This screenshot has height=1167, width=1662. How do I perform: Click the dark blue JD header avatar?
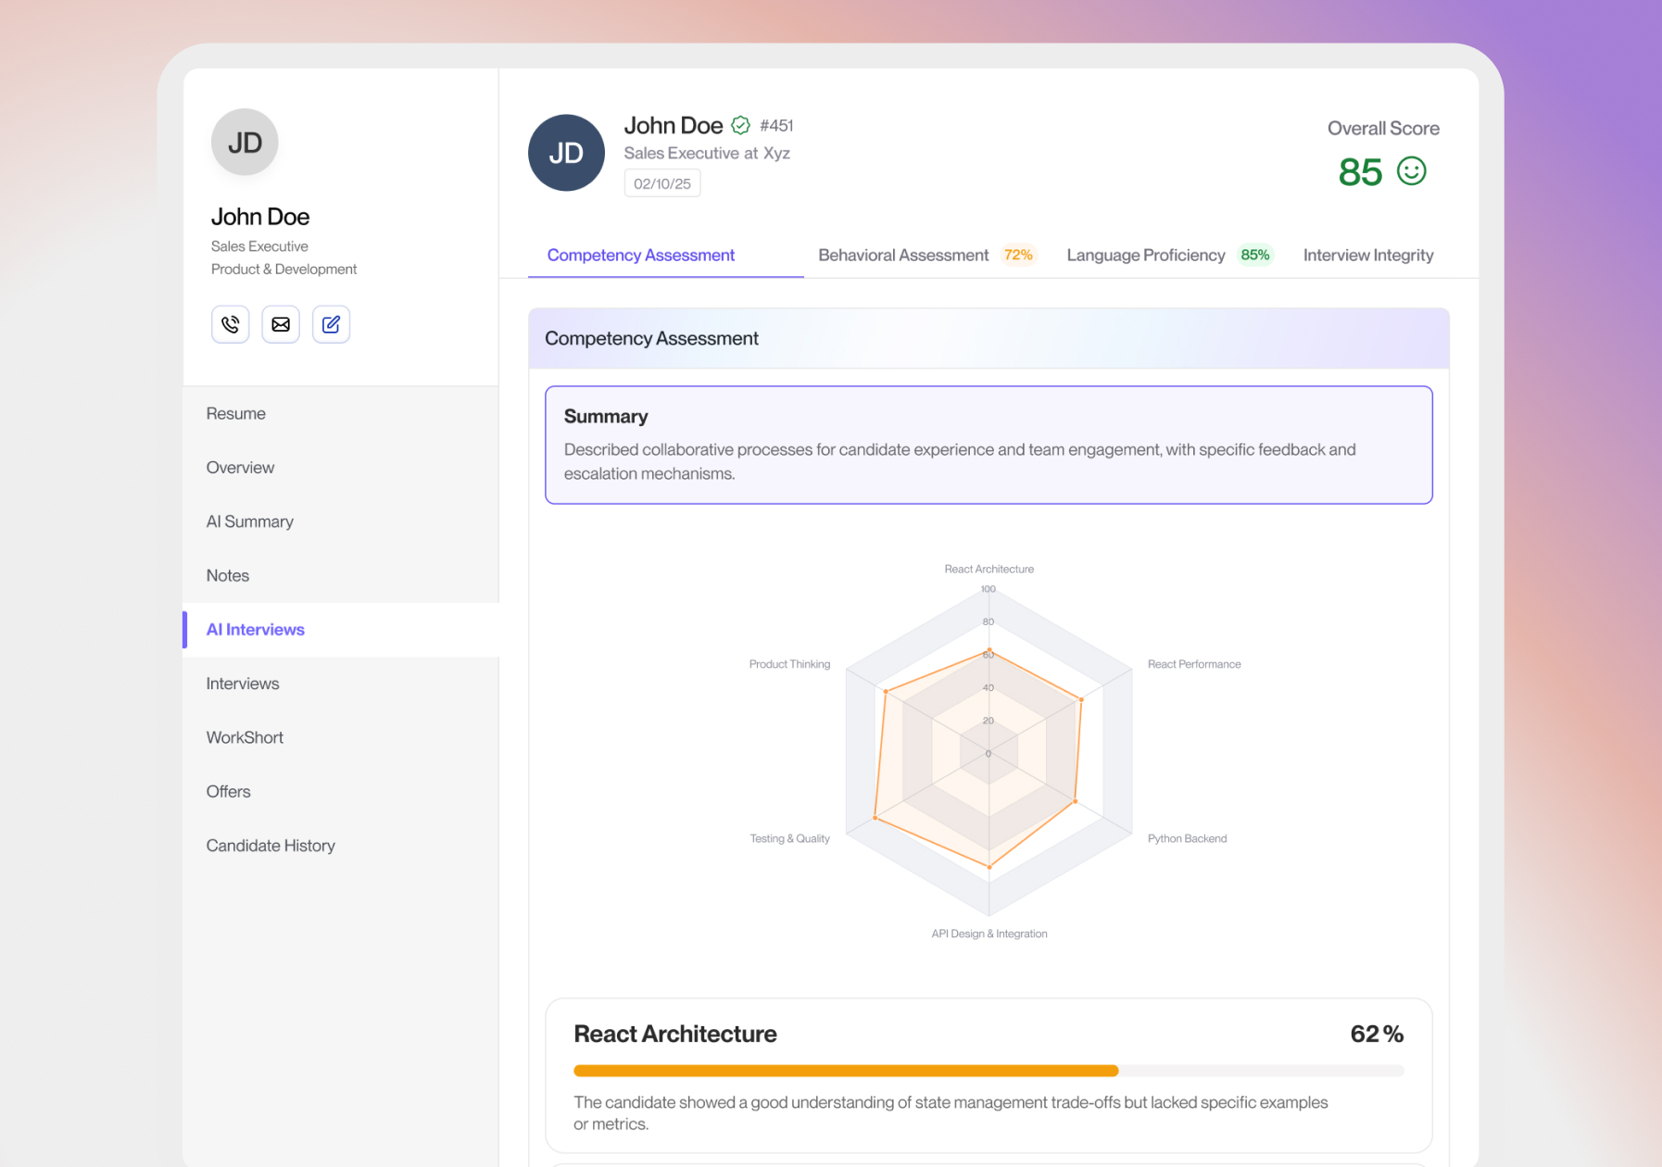tap(566, 153)
